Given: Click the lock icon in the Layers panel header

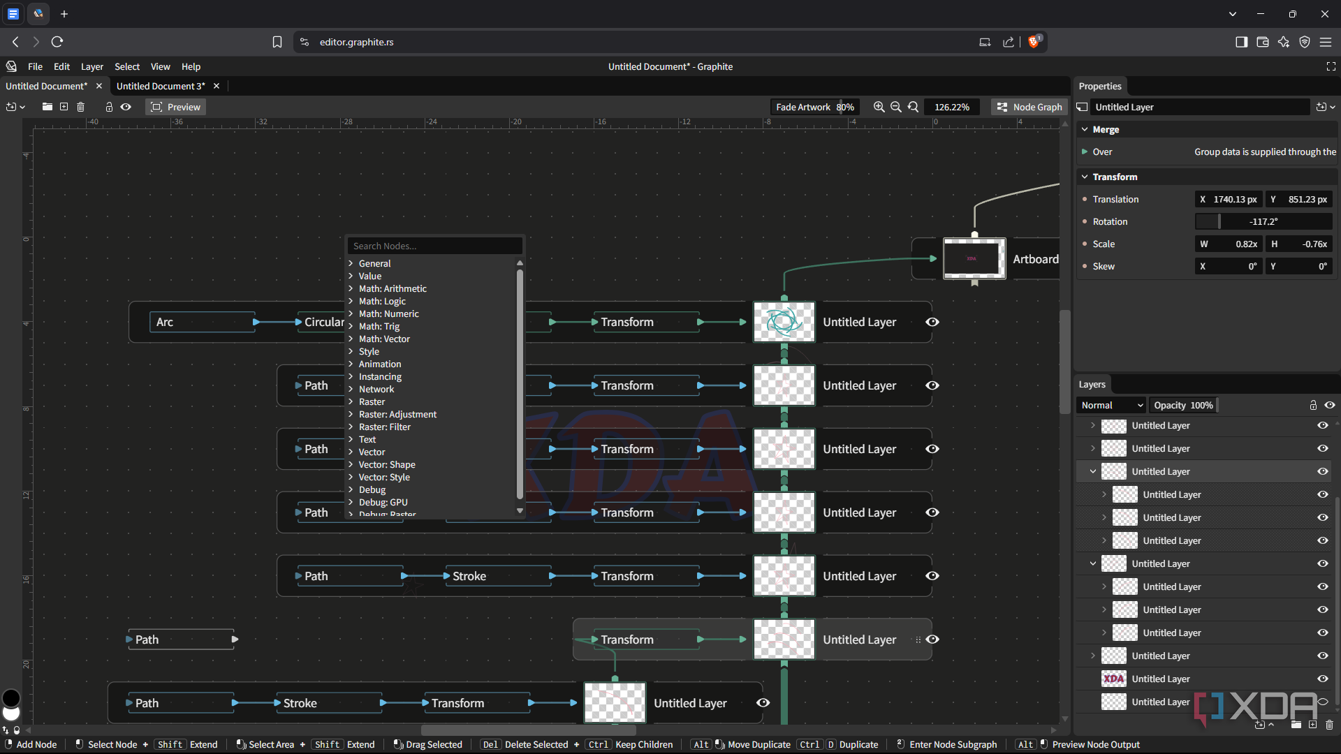Looking at the screenshot, I should click(1313, 405).
